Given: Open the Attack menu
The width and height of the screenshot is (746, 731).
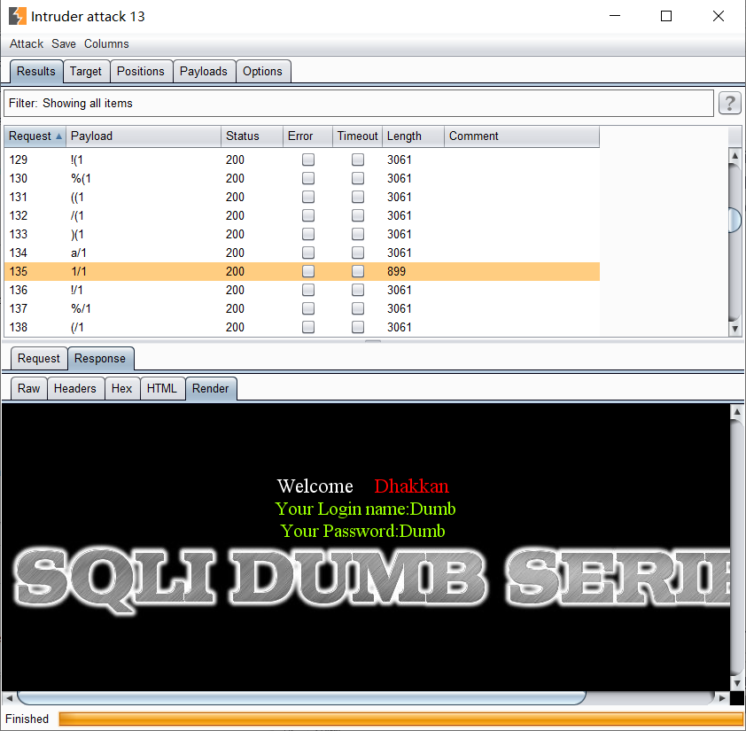Looking at the screenshot, I should click(x=26, y=43).
